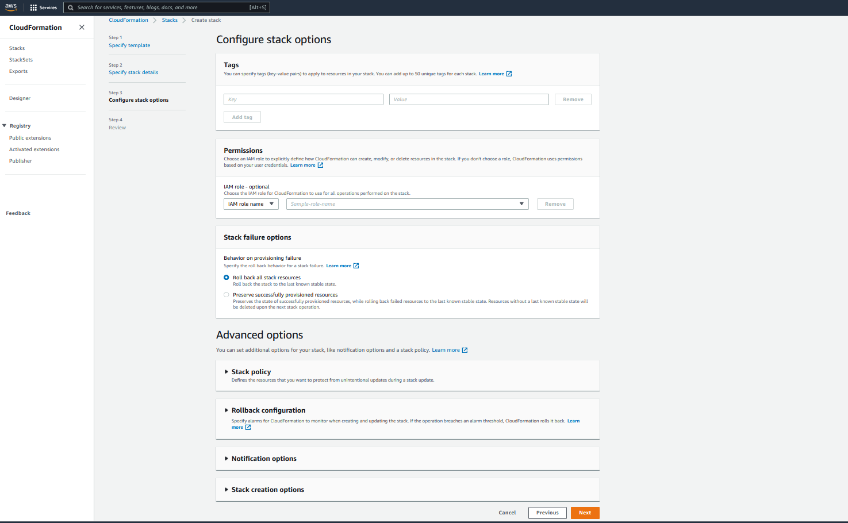Screen dimensions: 848x523
Task: Click the Feedback link in sidebar
Action: click(18, 213)
